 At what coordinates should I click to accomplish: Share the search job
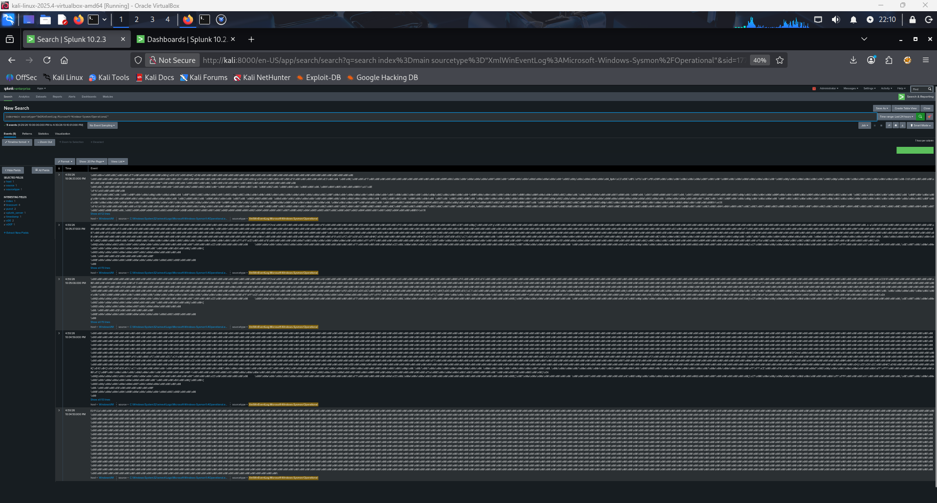pyautogui.click(x=889, y=125)
